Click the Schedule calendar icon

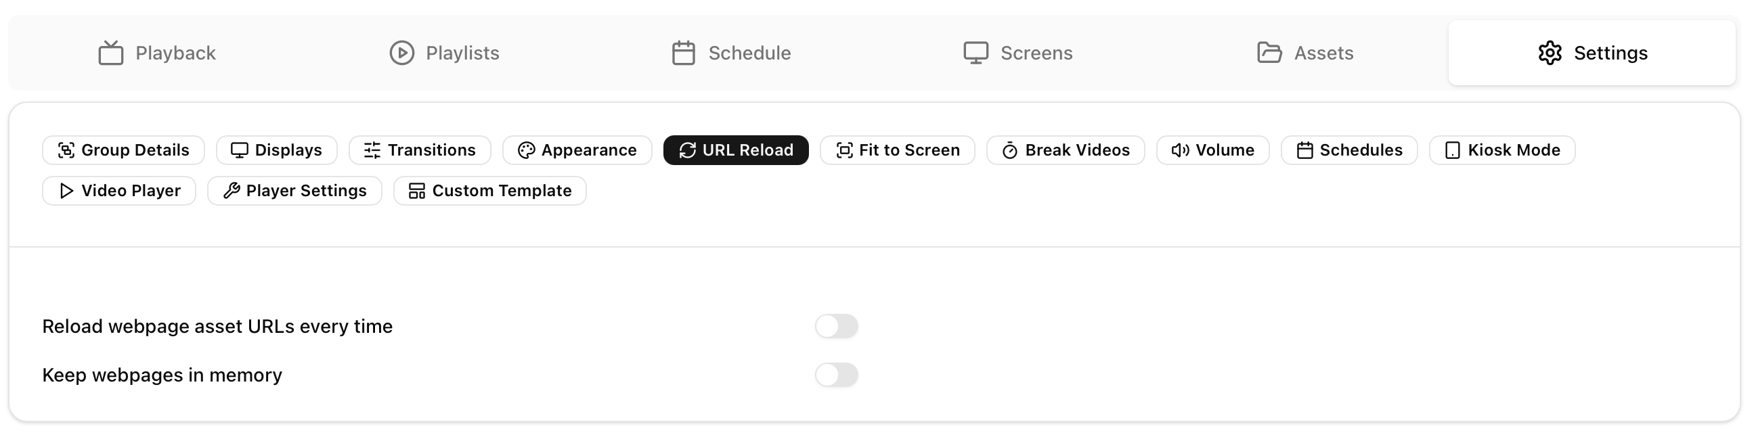(683, 53)
